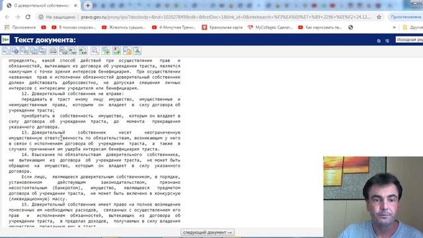Open 'Приложения' apps shortcut
Image resolution: width=423 pixels, height=238 pixels.
20,27
